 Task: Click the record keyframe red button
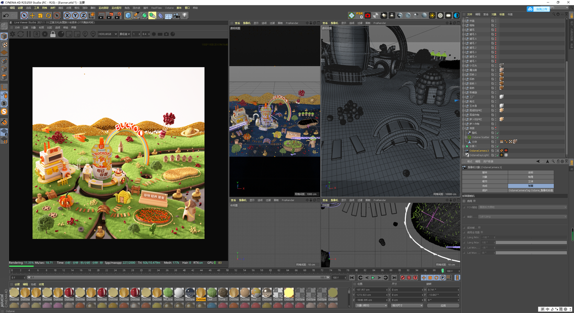point(403,278)
